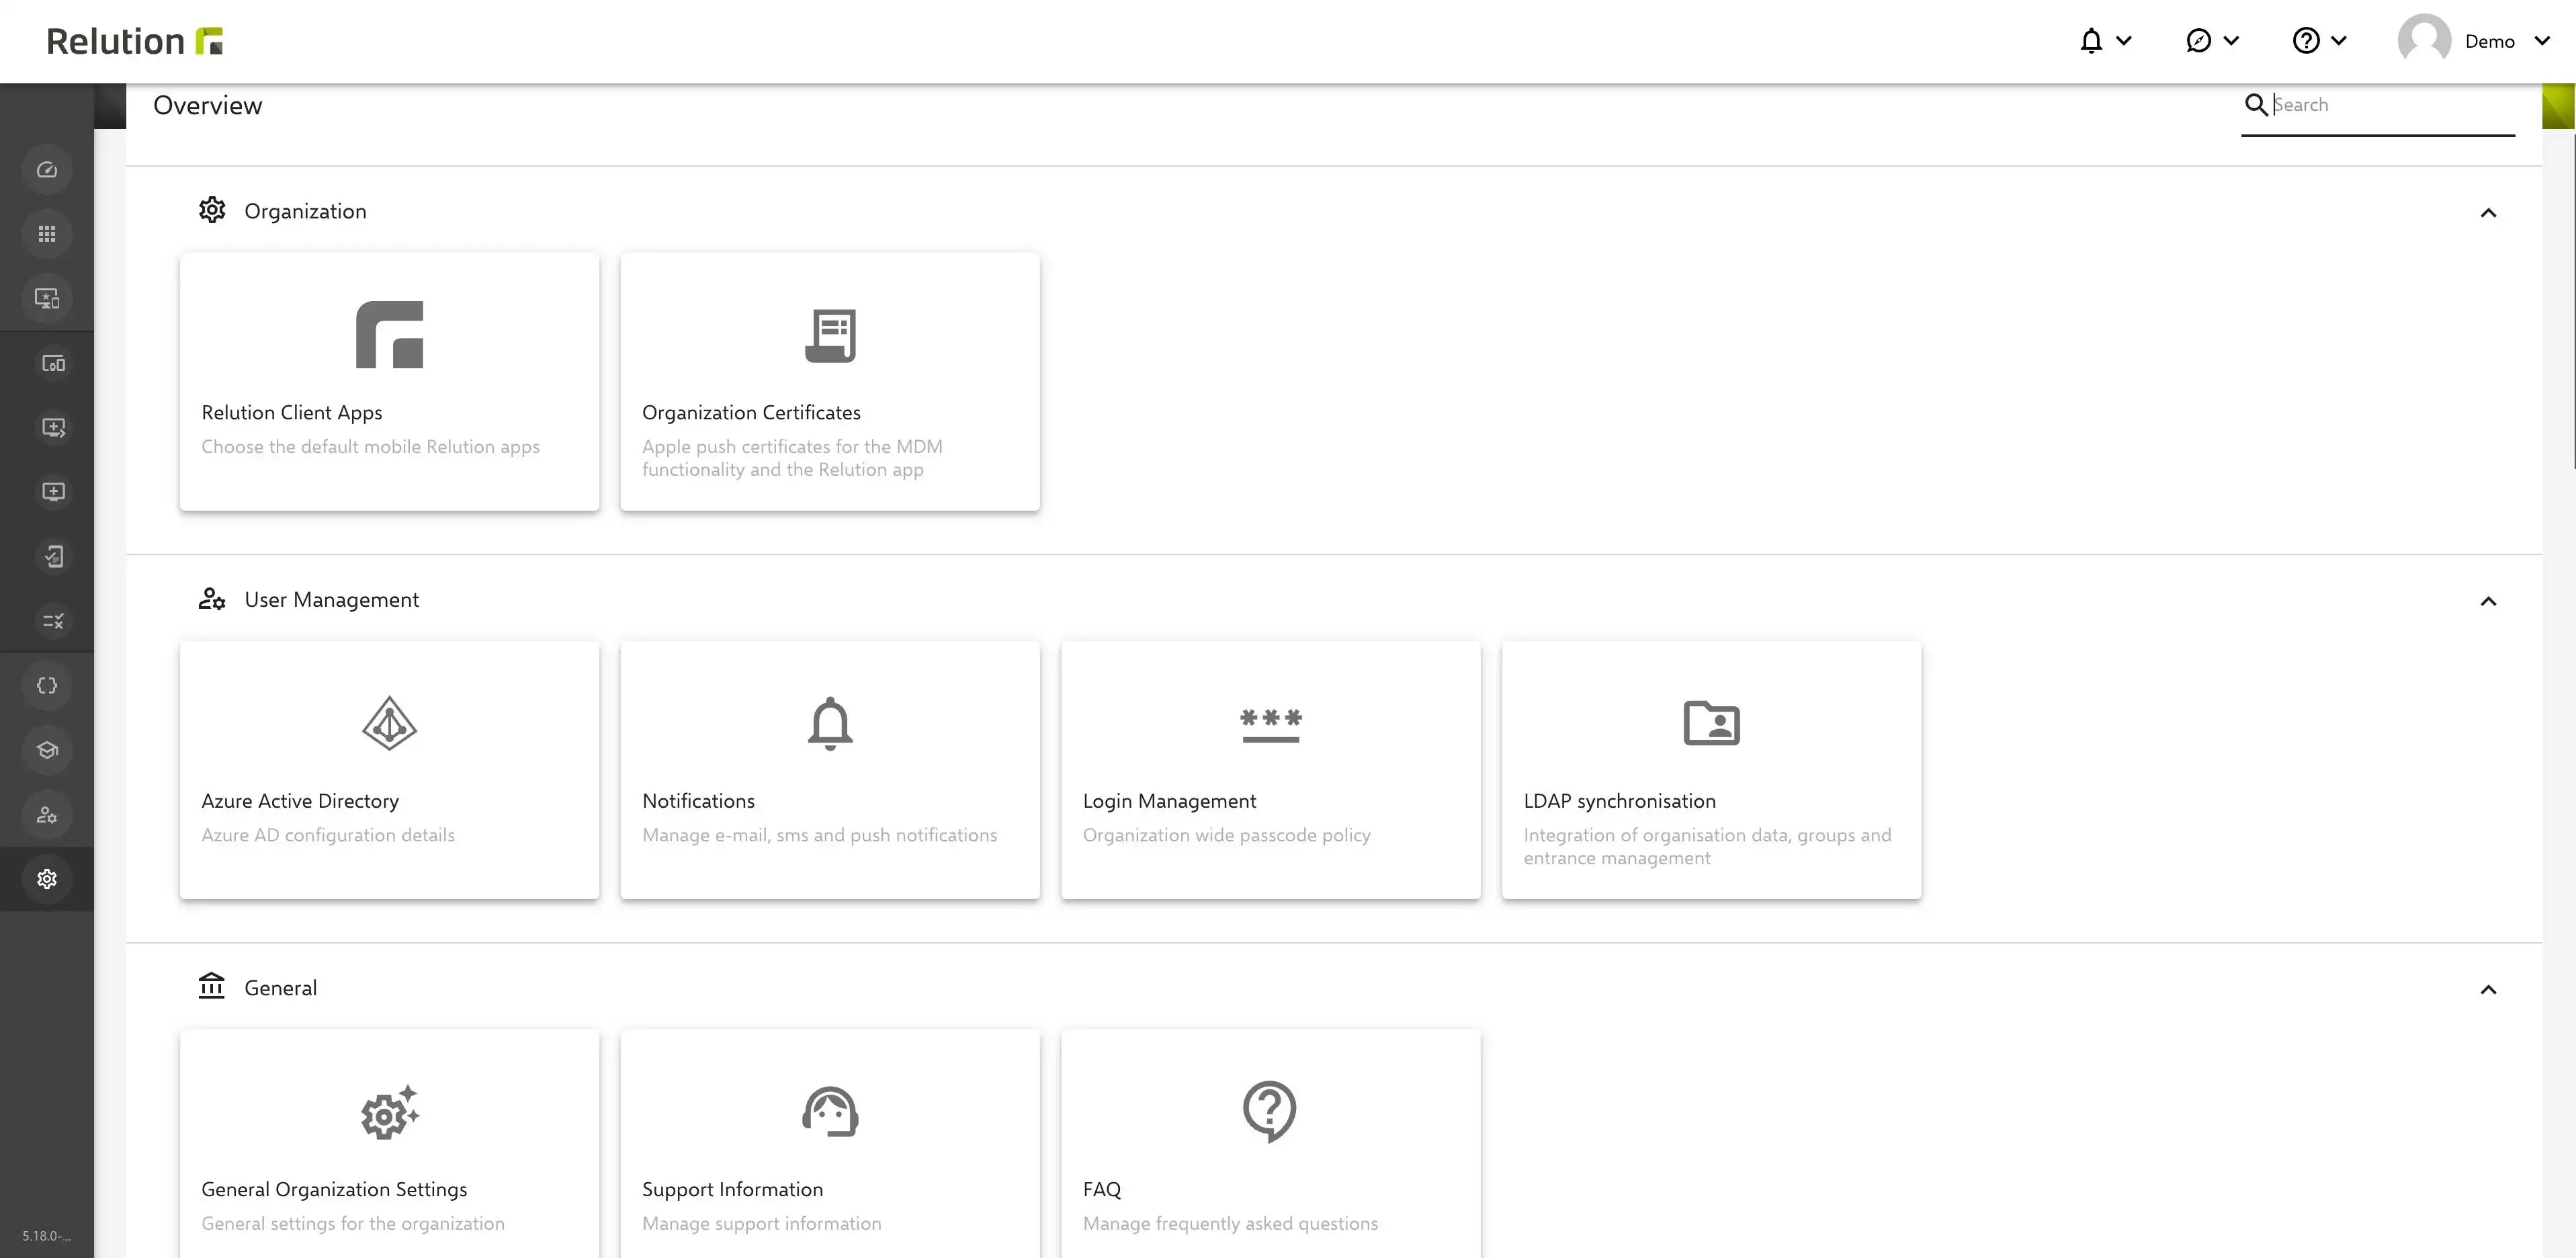Click the Organization section gear icon
The height and width of the screenshot is (1258, 2576).
pyautogui.click(x=212, y=210)
